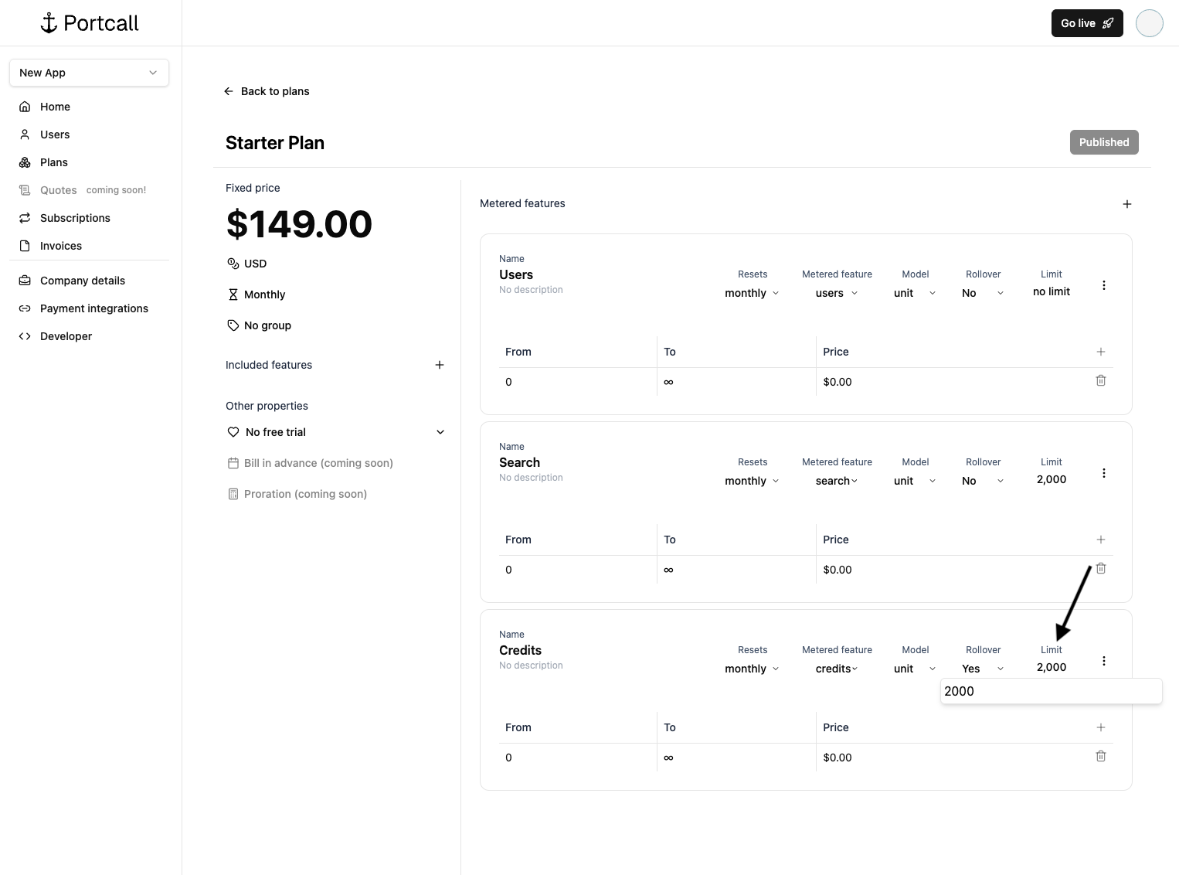Delete the Credits pricing tier row
Screen dimensions: 1179x875
coord(1100,756)
